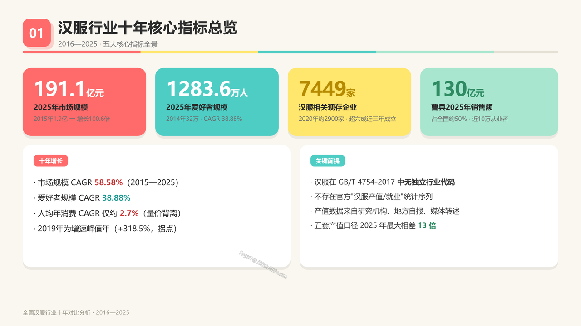Click note 2020年约2900家 · 超六成近三年成立
581x326 pixels.
coord(347,119)
